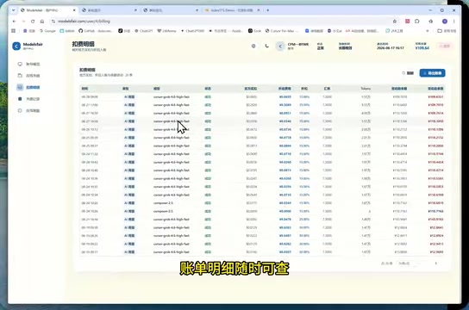Switch to the Modelsfair browser tab
The width and height of the screenshot is (469, 310).
point(48,10)
